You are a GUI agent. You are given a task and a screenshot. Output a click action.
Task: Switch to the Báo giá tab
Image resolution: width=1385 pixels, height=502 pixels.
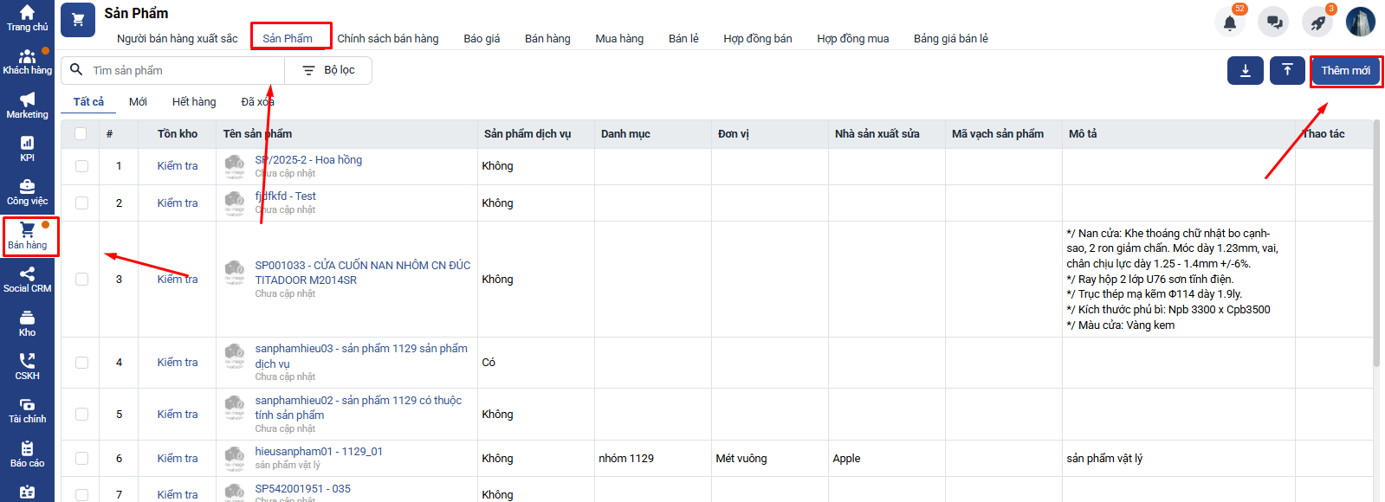(x=482, y=39)
